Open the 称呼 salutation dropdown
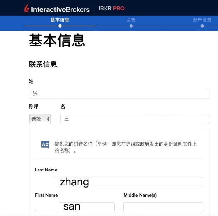The width and height of the screenshot is (218, 216). tap(40, 119)
